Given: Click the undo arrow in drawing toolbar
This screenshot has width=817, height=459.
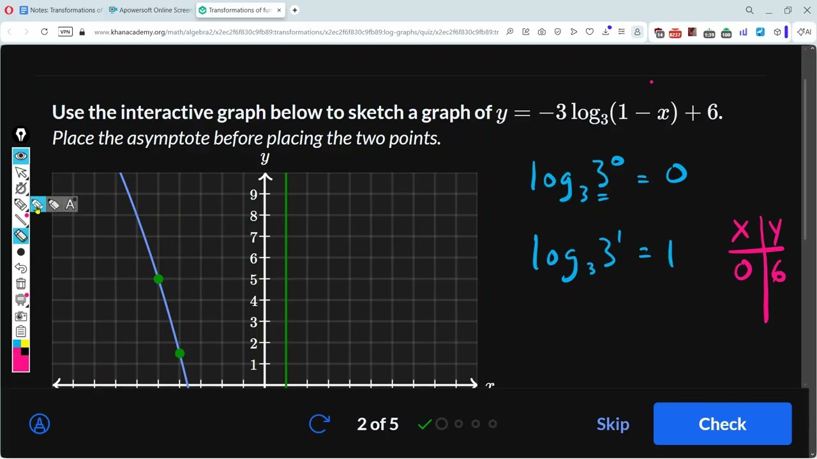Looking at the screenshot, I should [x=21, y=268].
